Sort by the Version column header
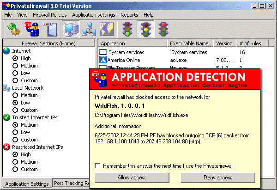The width and height of the screenshot is (277, 190). click(225, 43)
